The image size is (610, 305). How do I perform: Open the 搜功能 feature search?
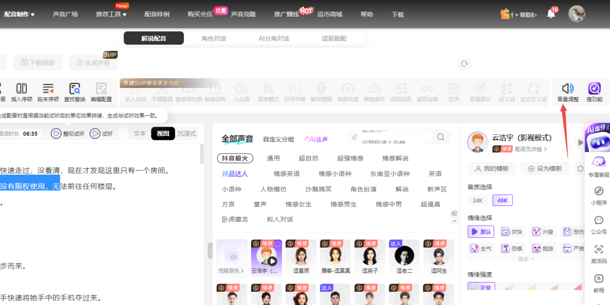click(x=594, y=92)
